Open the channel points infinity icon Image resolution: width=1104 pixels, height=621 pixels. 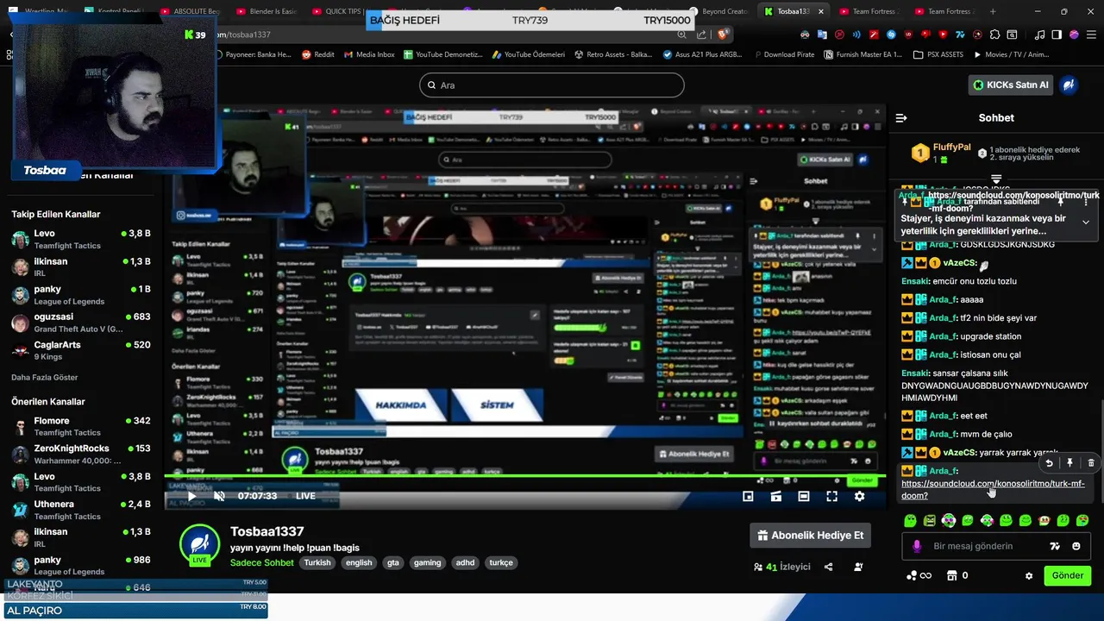coord(919,575)
